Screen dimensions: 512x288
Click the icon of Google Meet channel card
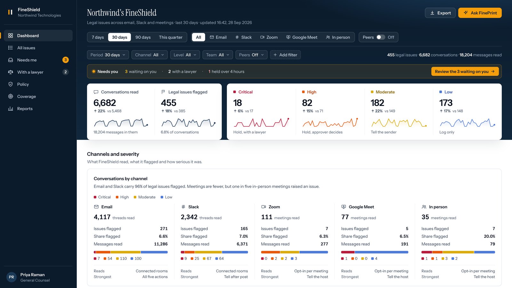tap(344, 207)
